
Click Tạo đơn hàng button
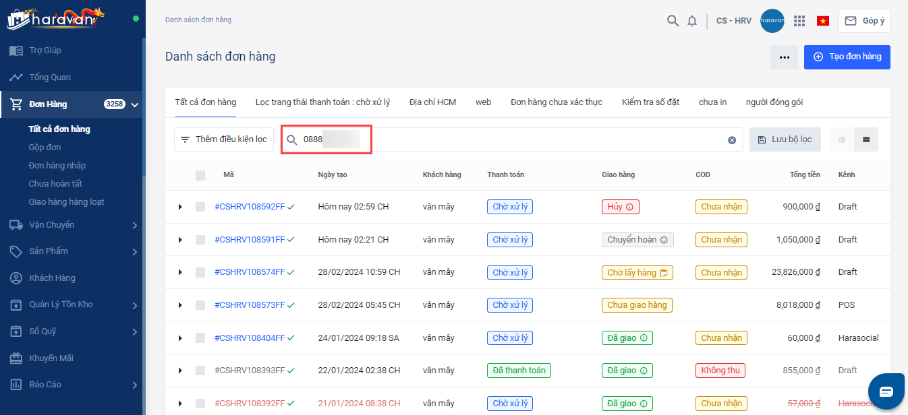coord(847,57)
